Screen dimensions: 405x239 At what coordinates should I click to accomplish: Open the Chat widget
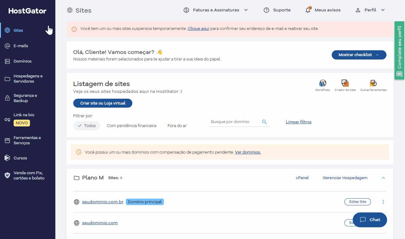coord(370,220)
